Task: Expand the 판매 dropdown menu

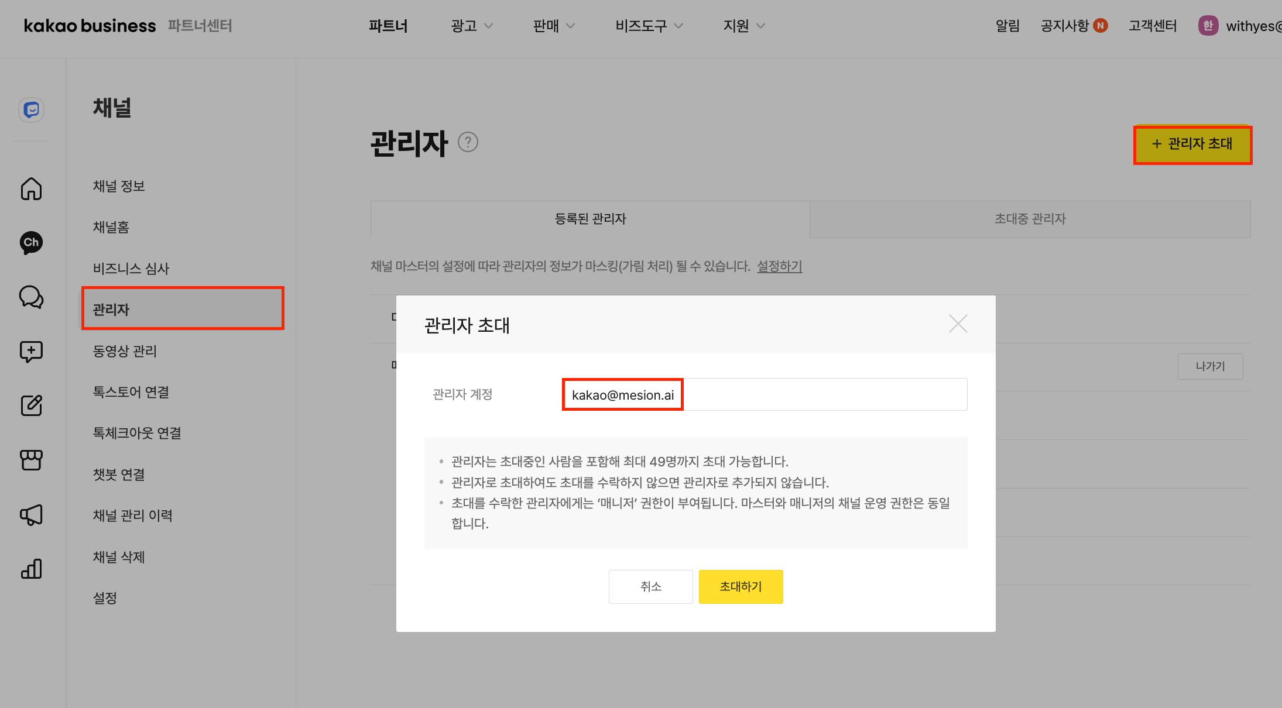Action: click(x=554, y=26)
